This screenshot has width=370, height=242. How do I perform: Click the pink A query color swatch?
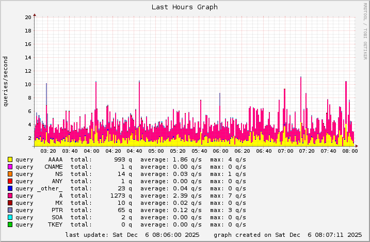(10, 196)
